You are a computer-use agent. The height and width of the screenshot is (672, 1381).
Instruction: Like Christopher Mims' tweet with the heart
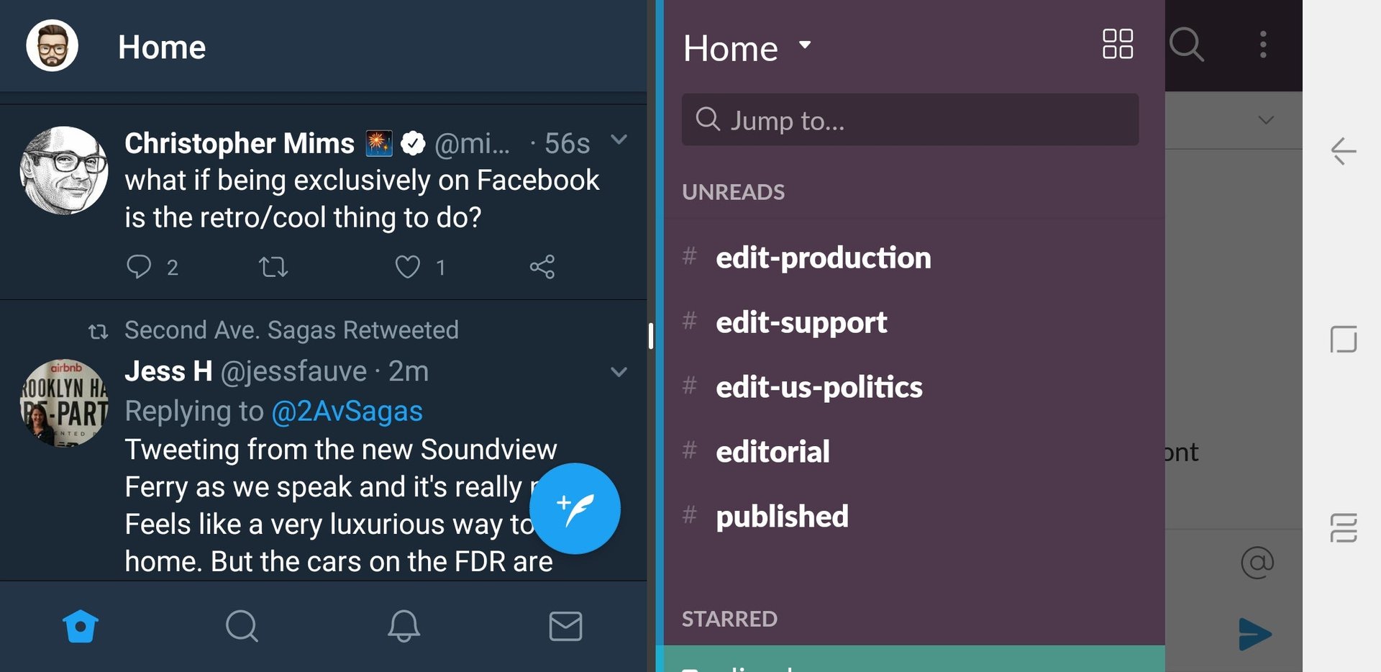(408, 267)
